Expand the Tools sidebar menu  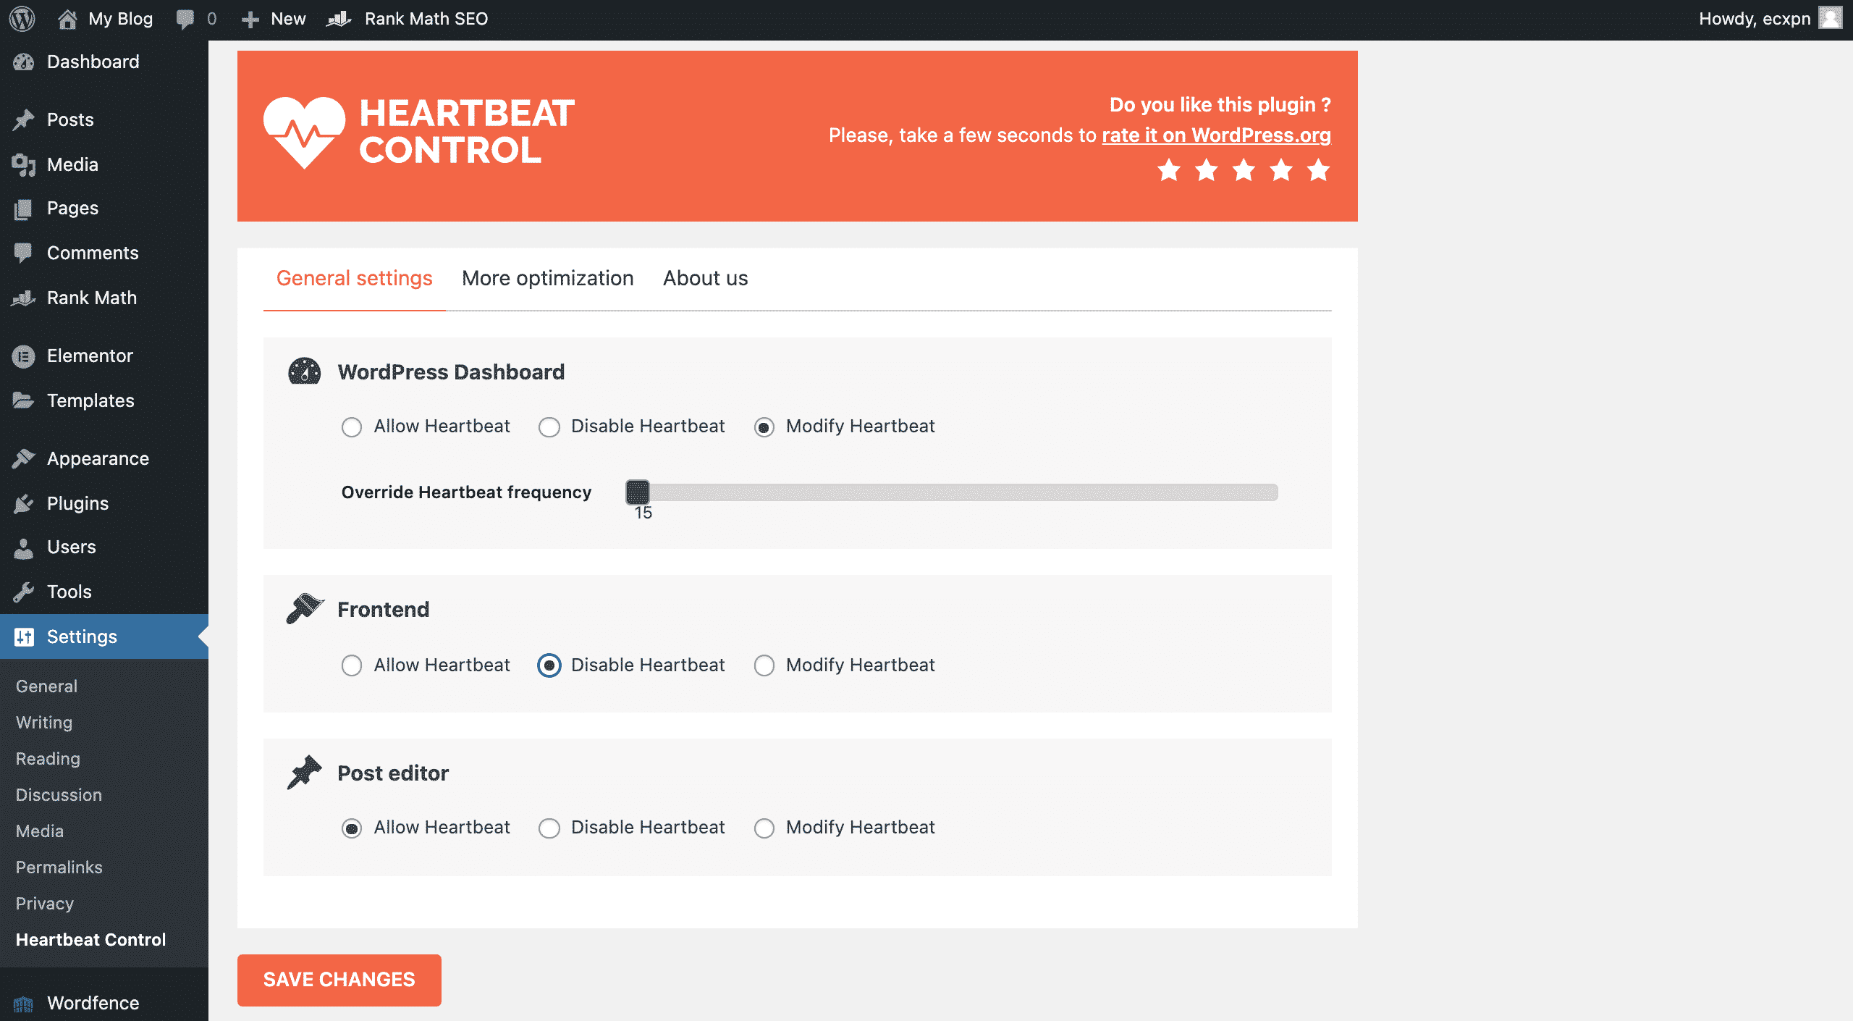tap(69, 592)
